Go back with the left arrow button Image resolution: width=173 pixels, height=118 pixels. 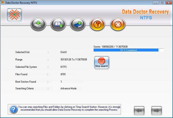139,111
